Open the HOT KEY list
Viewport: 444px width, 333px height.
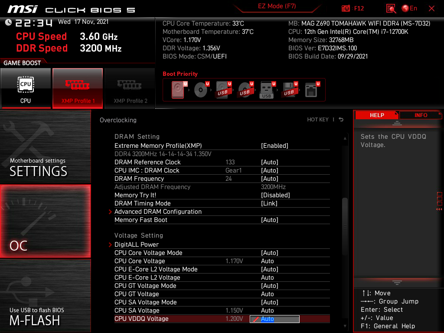(x=318, y=120)
